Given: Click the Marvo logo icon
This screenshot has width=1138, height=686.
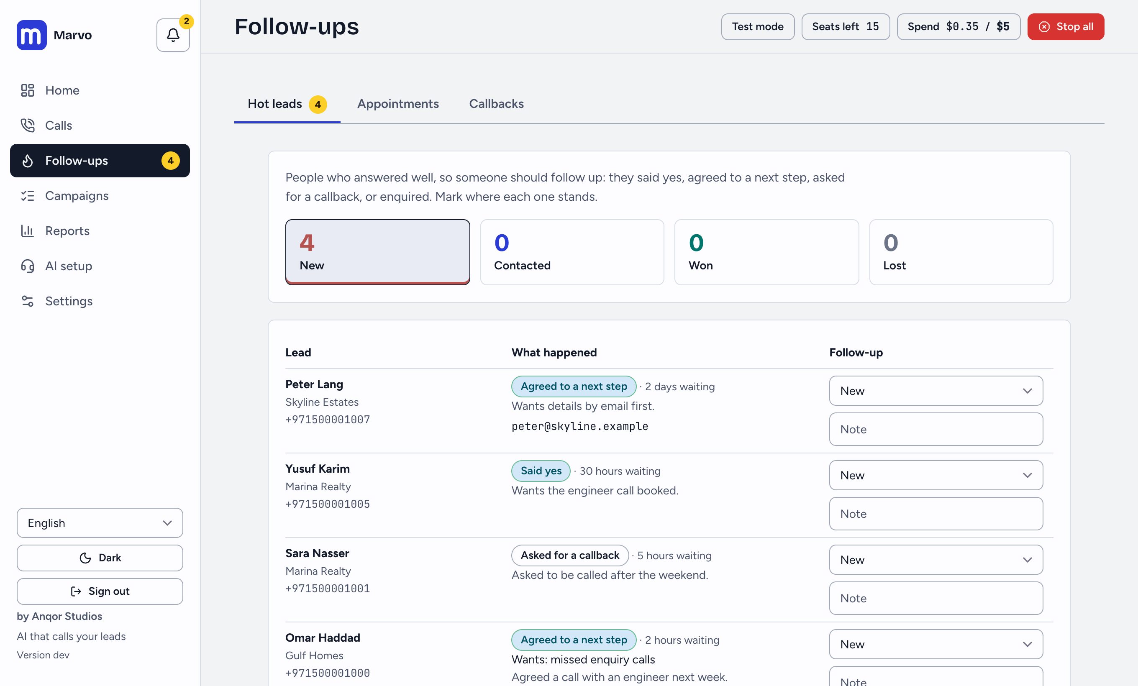Looking at the screenshot, I should tap(31, 35).
